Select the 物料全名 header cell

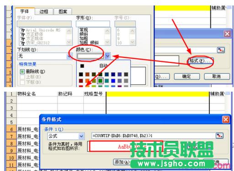click(x=37, y=94)
